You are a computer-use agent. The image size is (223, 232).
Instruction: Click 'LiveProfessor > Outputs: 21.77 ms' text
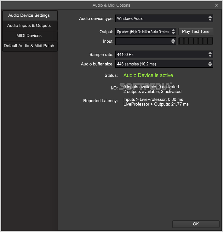coord(156,104)
